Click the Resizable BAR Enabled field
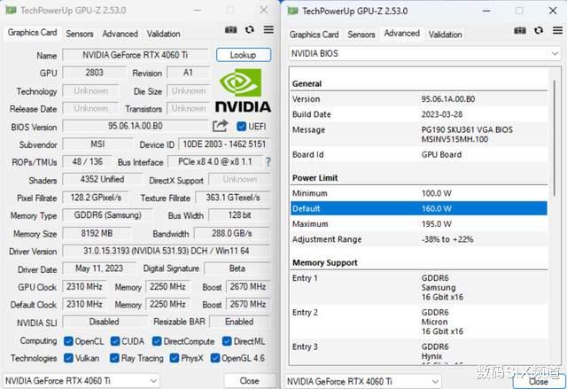567x389 pixels. 240,322
